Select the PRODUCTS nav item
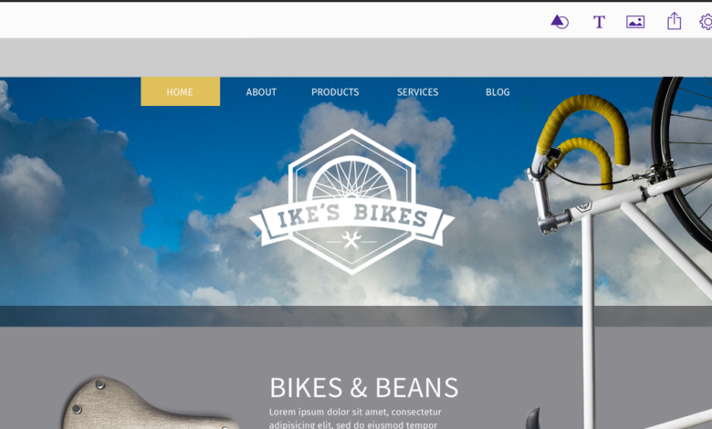This screenshot has height=429, width=712. point(335,92)
